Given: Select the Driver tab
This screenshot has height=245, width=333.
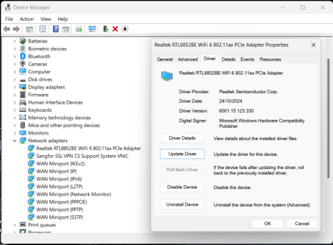Looking at the screenshot, I should [210, 59].
